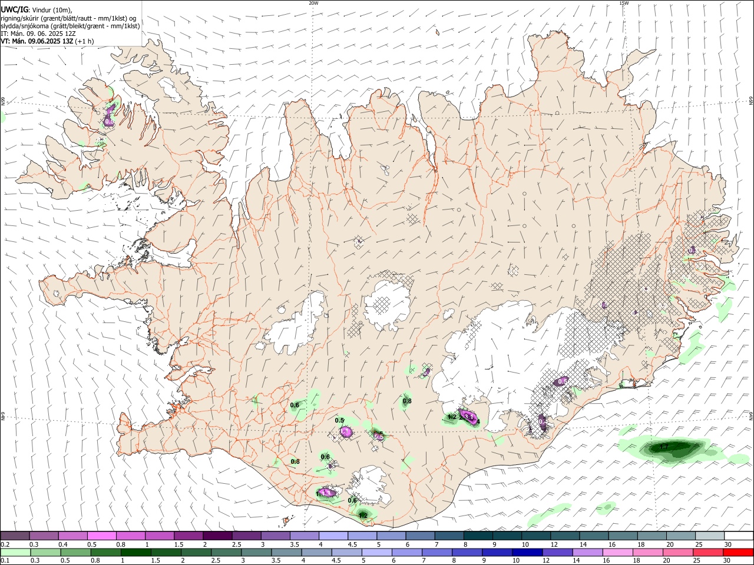This screenshot has width=754, height=565.
Task: Click the 'IT: Mán. 09. 06. 2025 12Z' line
Action: pyautogui.click(x=39, y=34)
